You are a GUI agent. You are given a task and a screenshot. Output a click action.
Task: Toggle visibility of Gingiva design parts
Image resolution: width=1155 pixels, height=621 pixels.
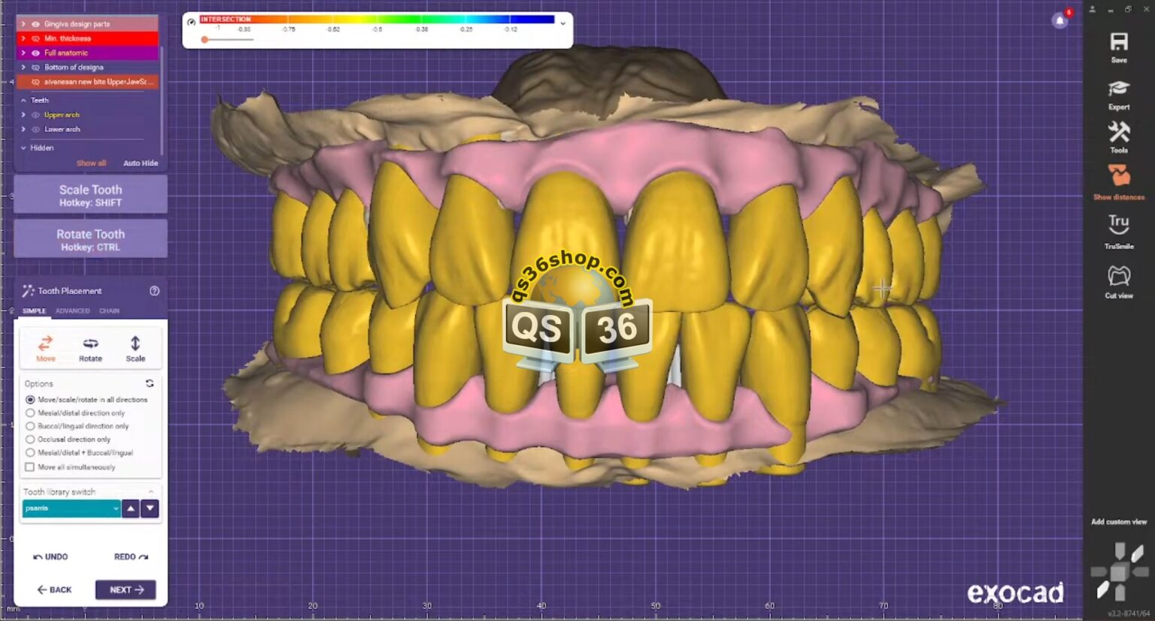(x=35, y=24)
